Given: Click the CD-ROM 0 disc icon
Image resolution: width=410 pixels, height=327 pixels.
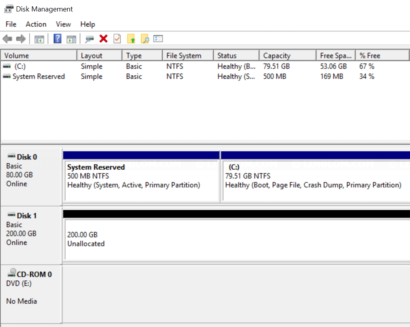Looking at the screenshot, I should [12, 273].
